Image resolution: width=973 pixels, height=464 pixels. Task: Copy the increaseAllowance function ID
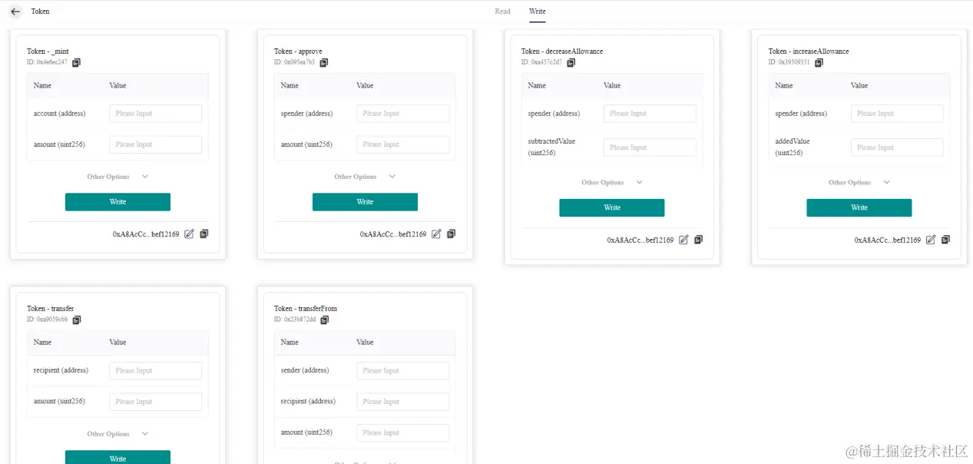[819, 62]
